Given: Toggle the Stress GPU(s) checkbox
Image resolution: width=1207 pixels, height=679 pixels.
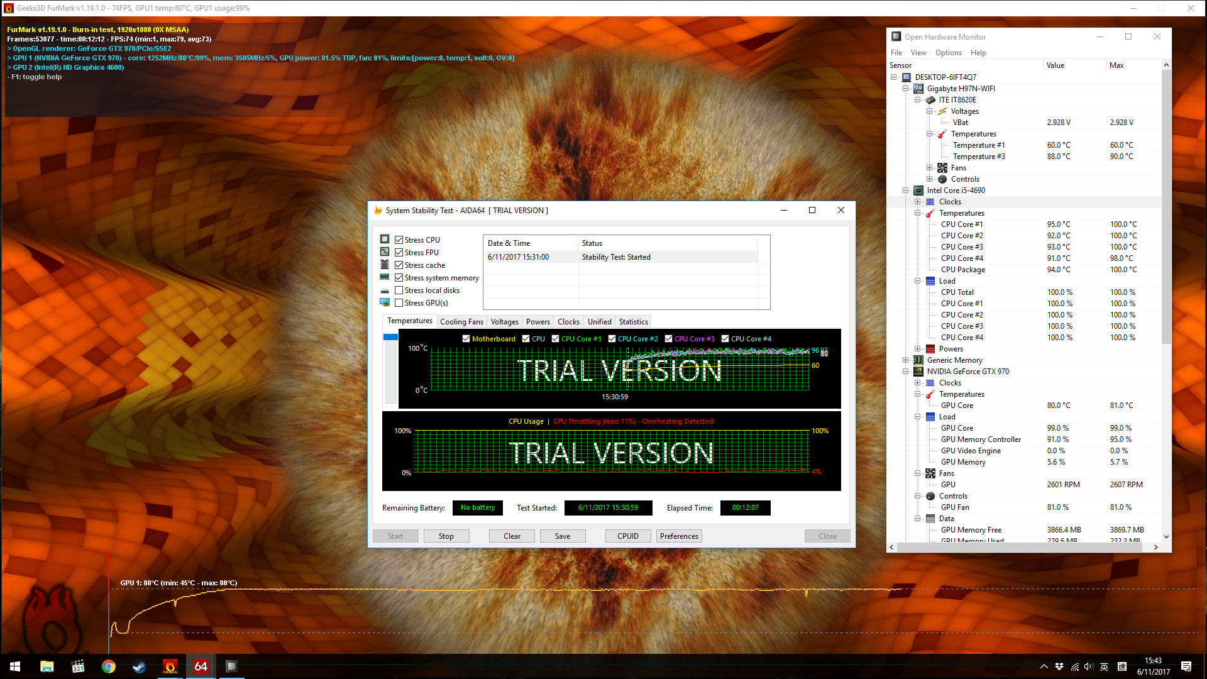Looking at the screenshot, I should tap(400, 302).
